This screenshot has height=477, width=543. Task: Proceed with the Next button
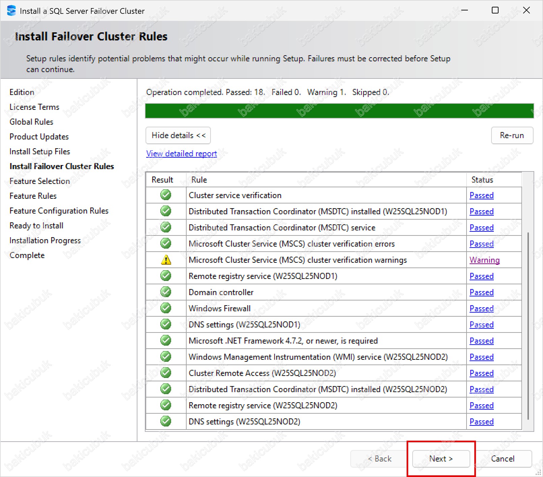click(x=441, y=458)
